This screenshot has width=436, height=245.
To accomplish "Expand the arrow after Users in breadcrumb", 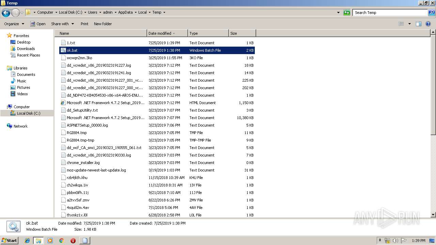I will tap(100, 12).
